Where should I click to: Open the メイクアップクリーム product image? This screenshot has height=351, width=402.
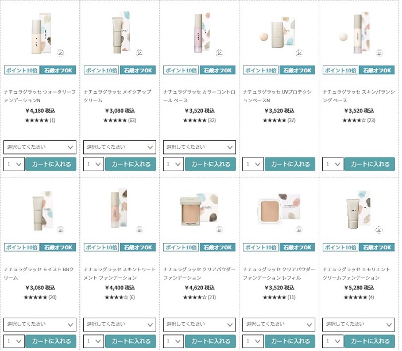tap(119, 34)
